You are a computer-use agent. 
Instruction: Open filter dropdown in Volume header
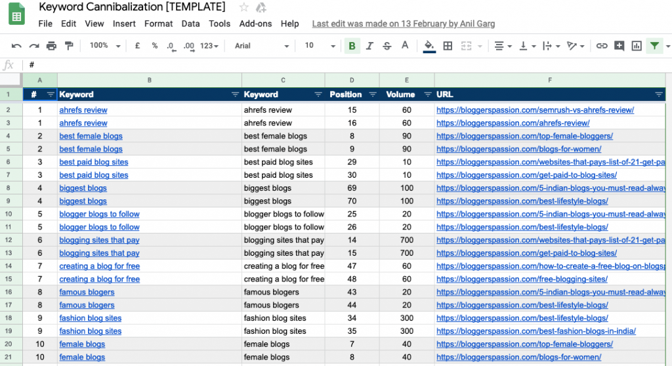coord(428,94)
